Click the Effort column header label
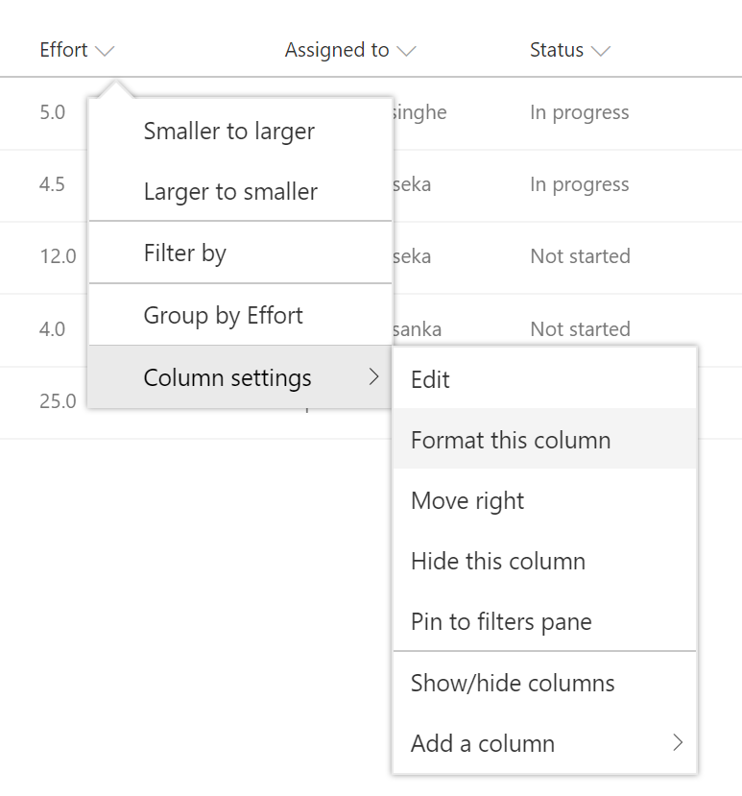 pos(63,50)
